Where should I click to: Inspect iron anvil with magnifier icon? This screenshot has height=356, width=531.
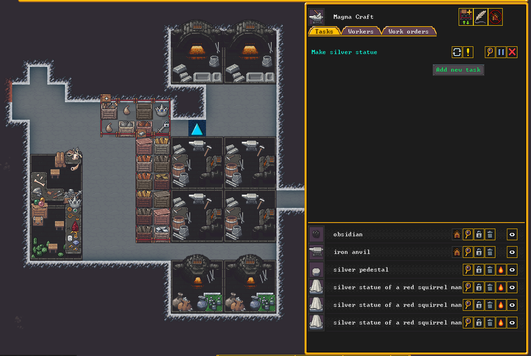tap(468, 252)
